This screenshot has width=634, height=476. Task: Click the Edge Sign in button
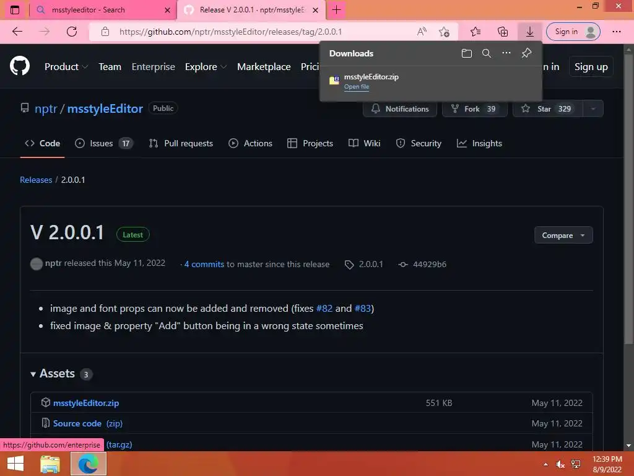(573, 32)
